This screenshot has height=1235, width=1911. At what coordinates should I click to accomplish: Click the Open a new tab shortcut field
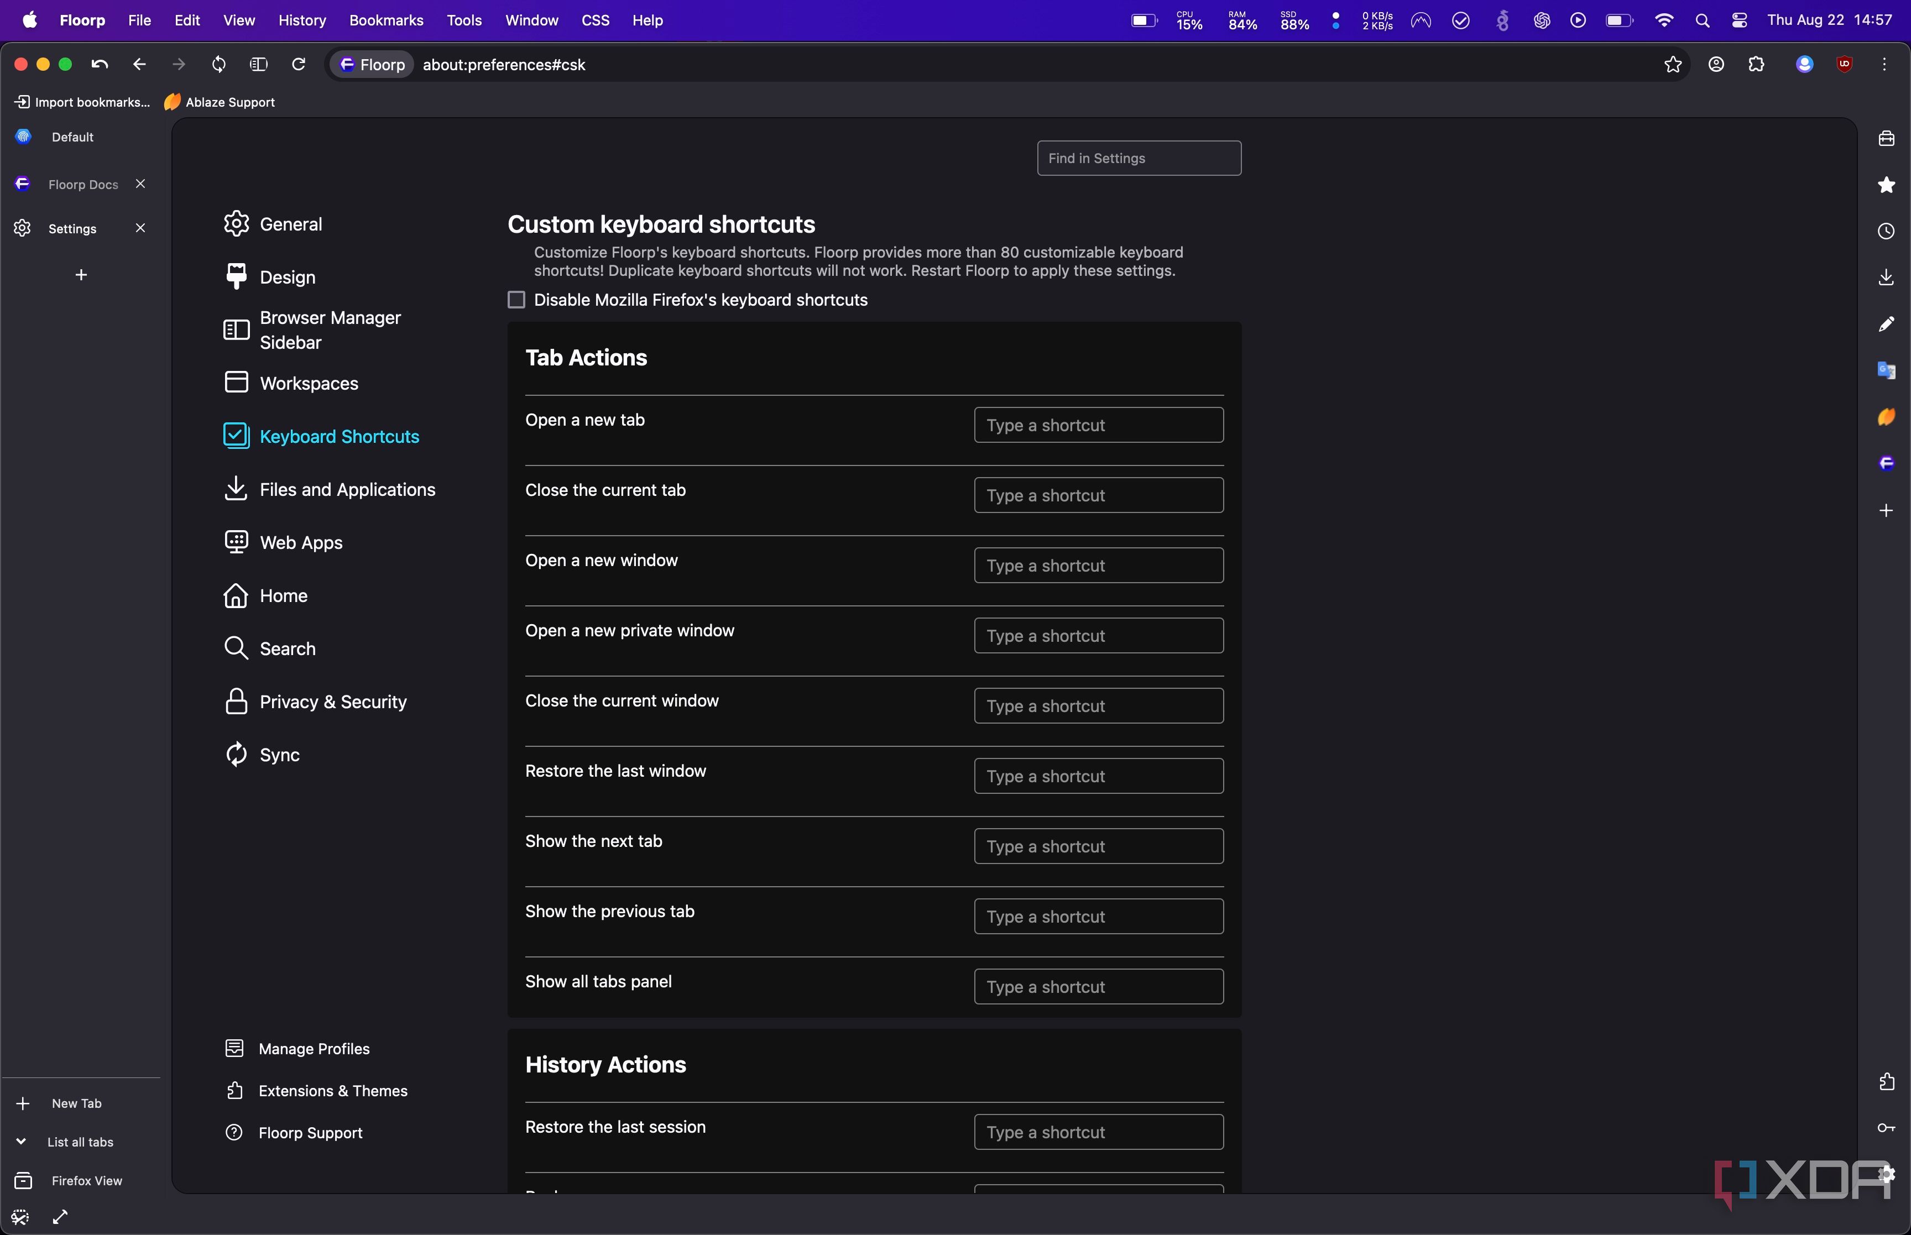click(x=1099, y=425)
